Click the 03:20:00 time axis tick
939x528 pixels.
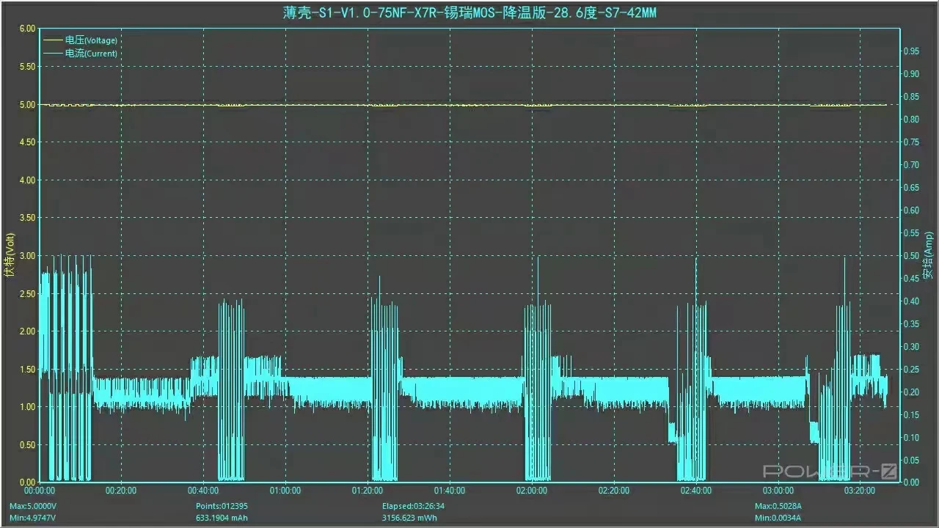[x=860, y=491]
